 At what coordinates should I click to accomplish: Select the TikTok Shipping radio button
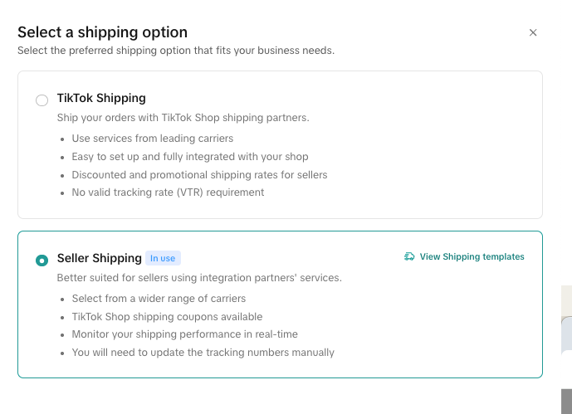pos(42,100)
